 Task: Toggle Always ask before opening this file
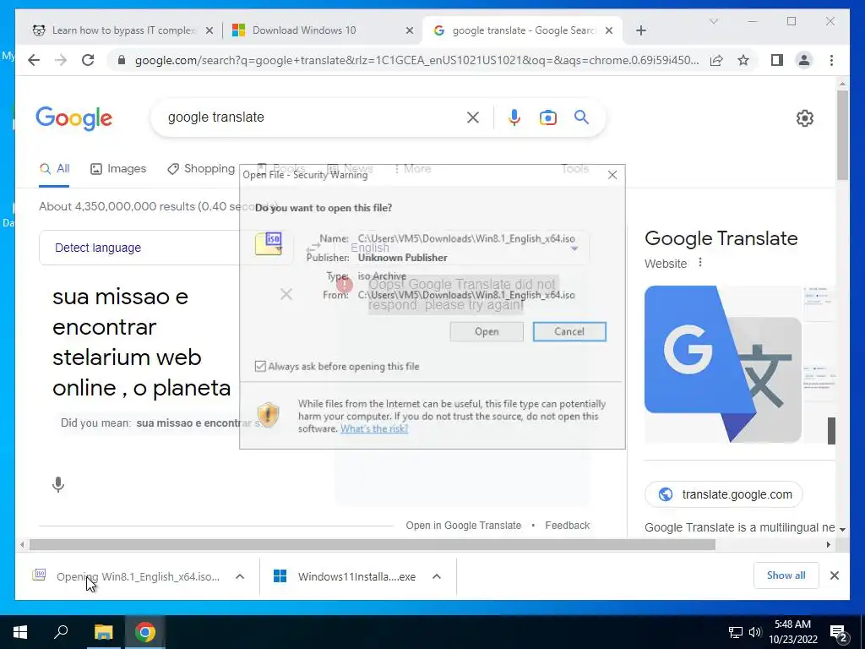pyautogui.click(x=260, y=367)
